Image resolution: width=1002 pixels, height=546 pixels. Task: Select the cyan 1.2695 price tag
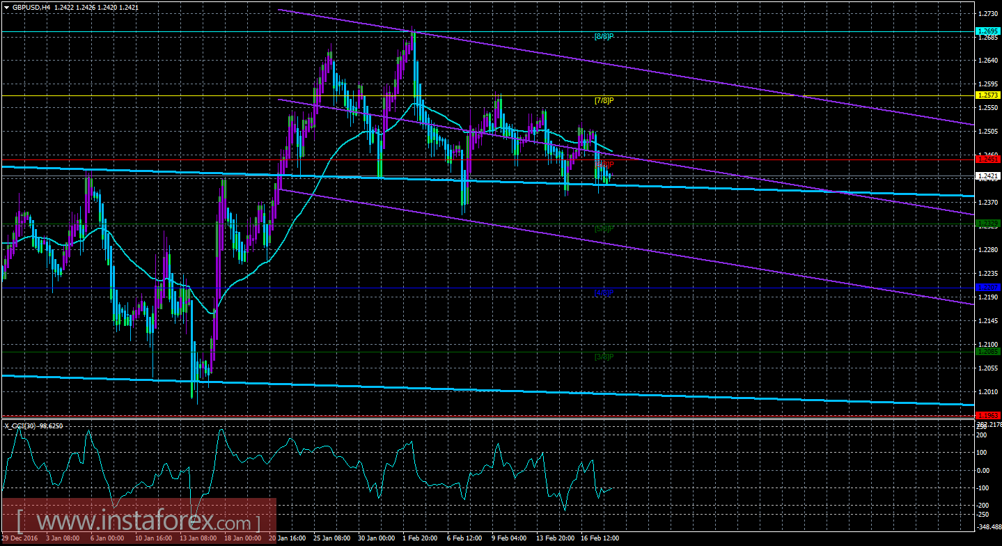click(988, 31)
